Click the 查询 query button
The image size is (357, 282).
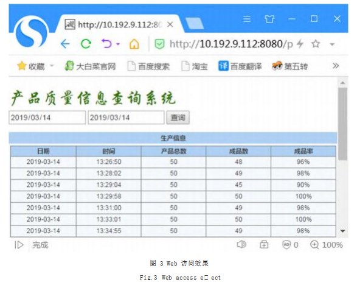(178, 118)
